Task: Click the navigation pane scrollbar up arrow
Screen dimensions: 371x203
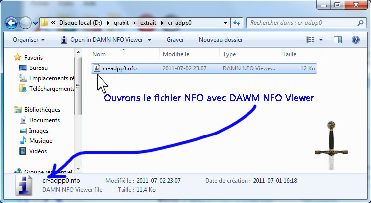Action: pyautogui.click(x=78, y=52)
